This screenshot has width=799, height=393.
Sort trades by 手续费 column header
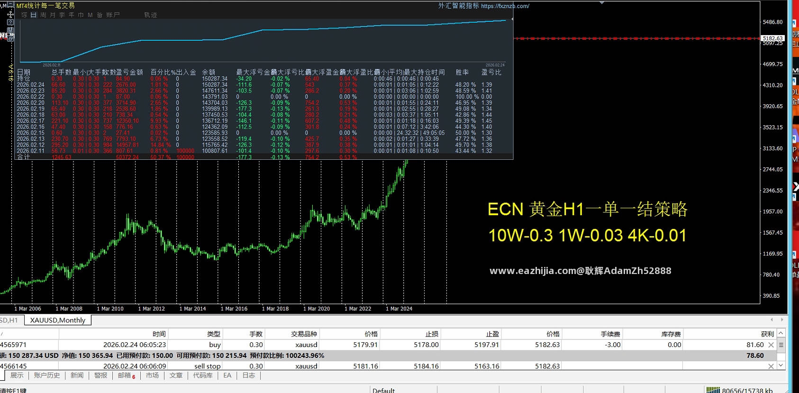coord(592,334)
